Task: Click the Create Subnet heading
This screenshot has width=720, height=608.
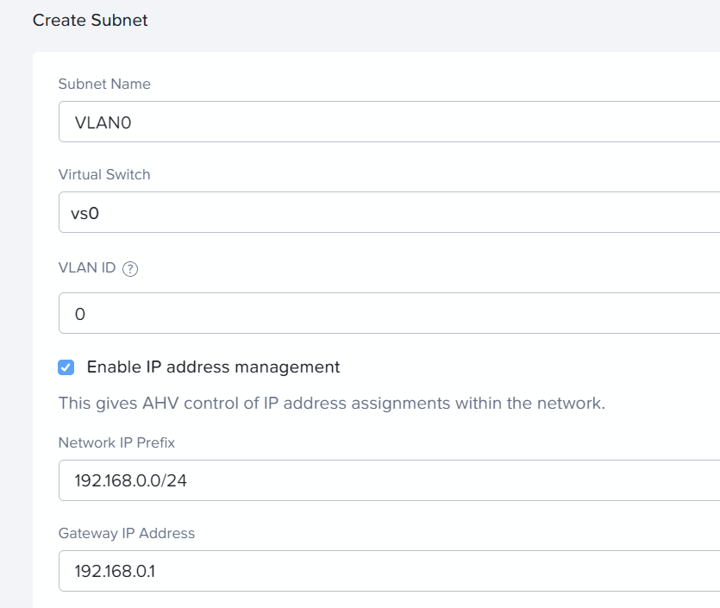Action: pyautogui.click(x=90, y=20)
